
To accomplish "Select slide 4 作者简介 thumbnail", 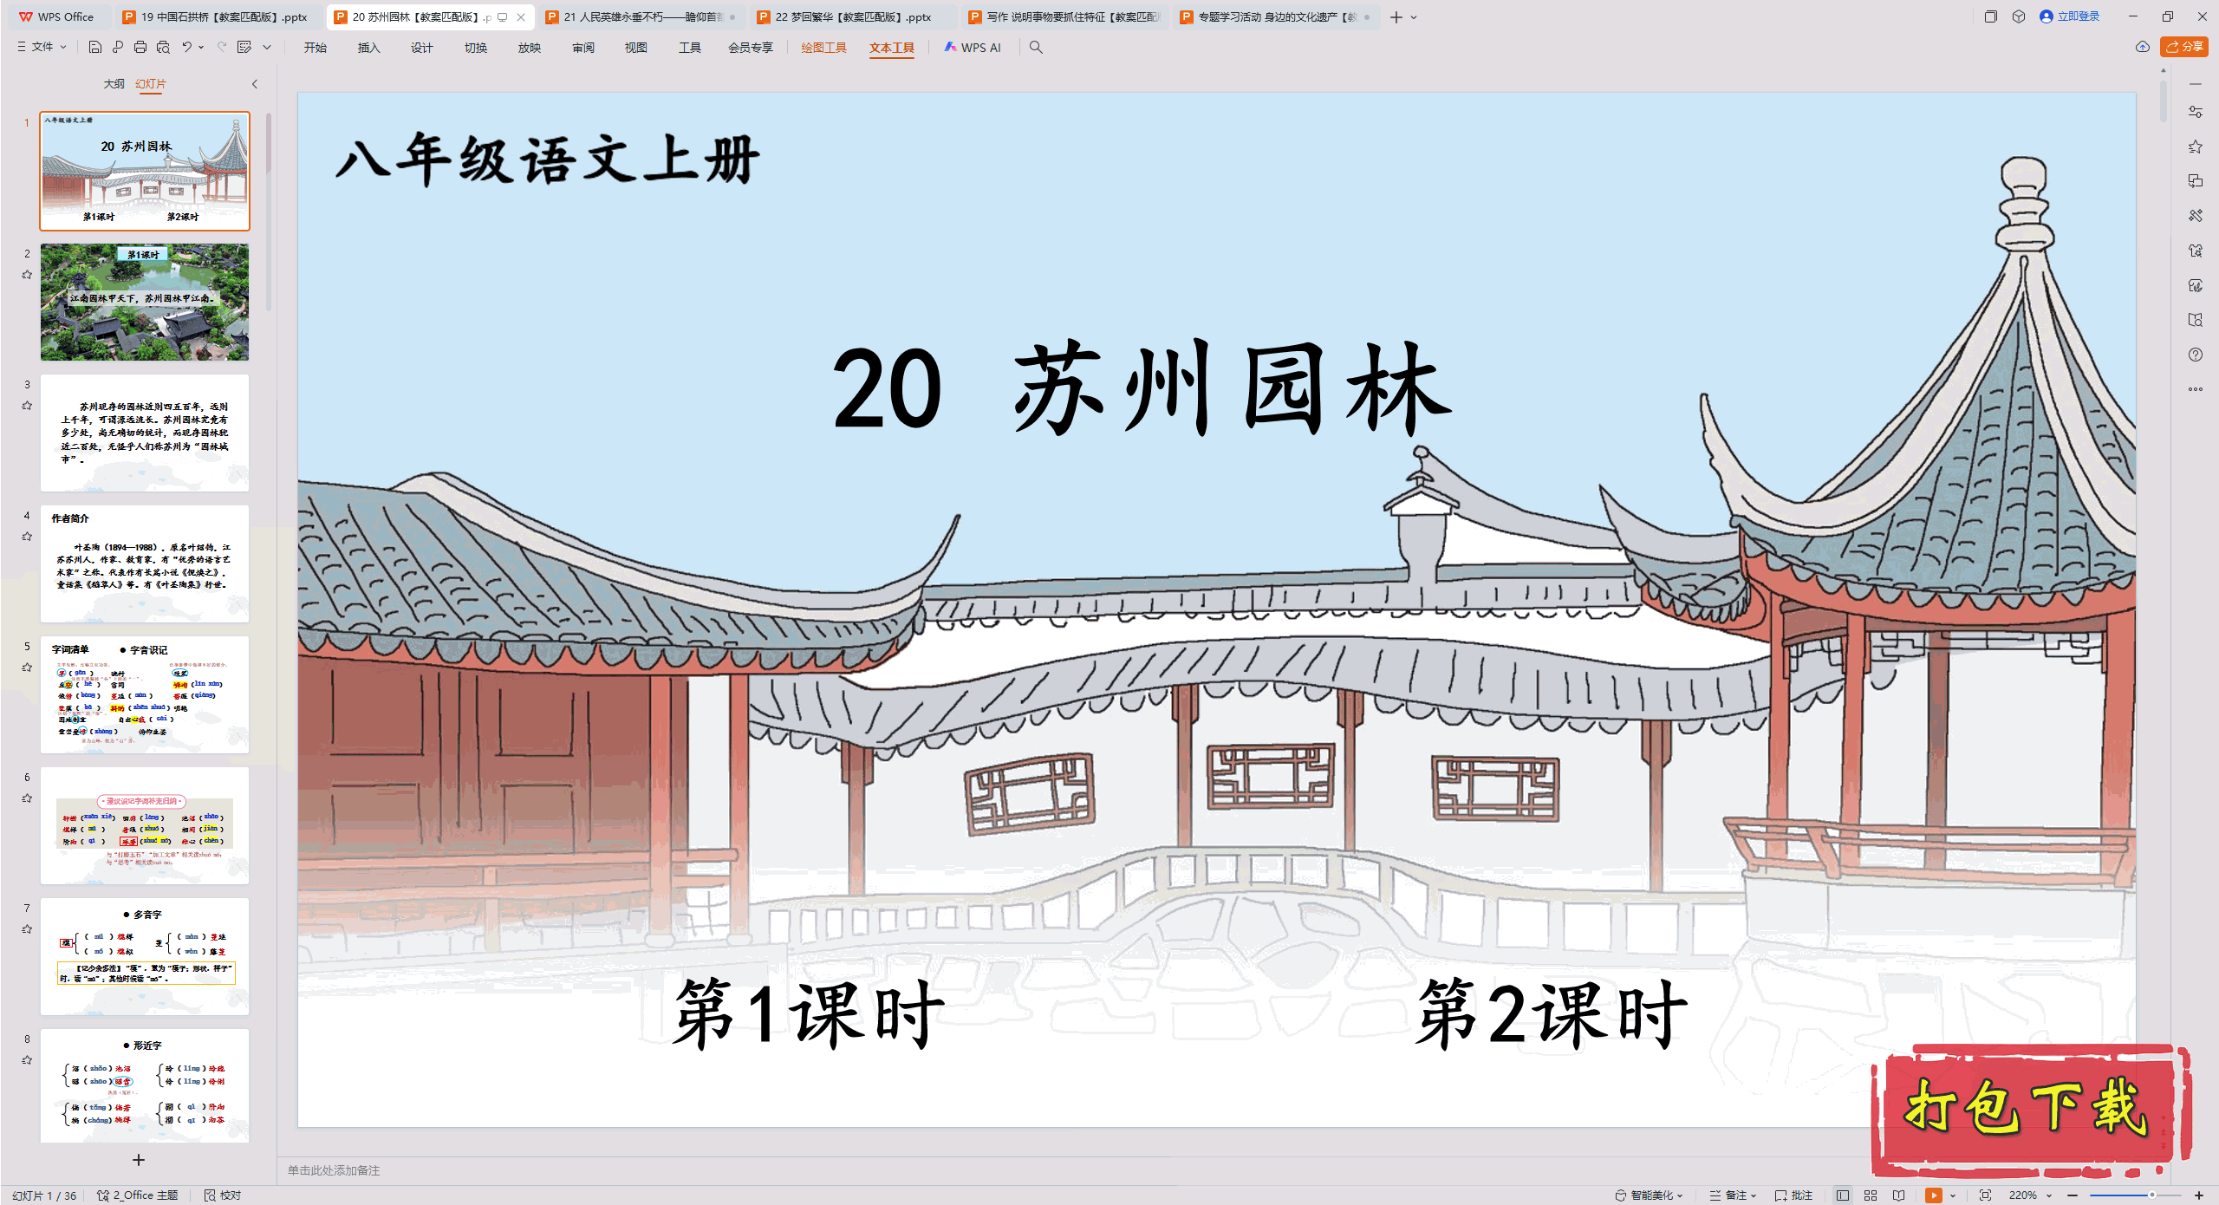I will tap(145, 563).
